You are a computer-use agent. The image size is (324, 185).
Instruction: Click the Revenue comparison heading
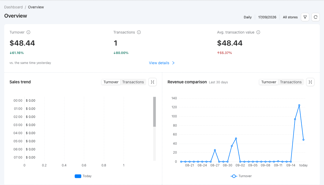point(187,82)
